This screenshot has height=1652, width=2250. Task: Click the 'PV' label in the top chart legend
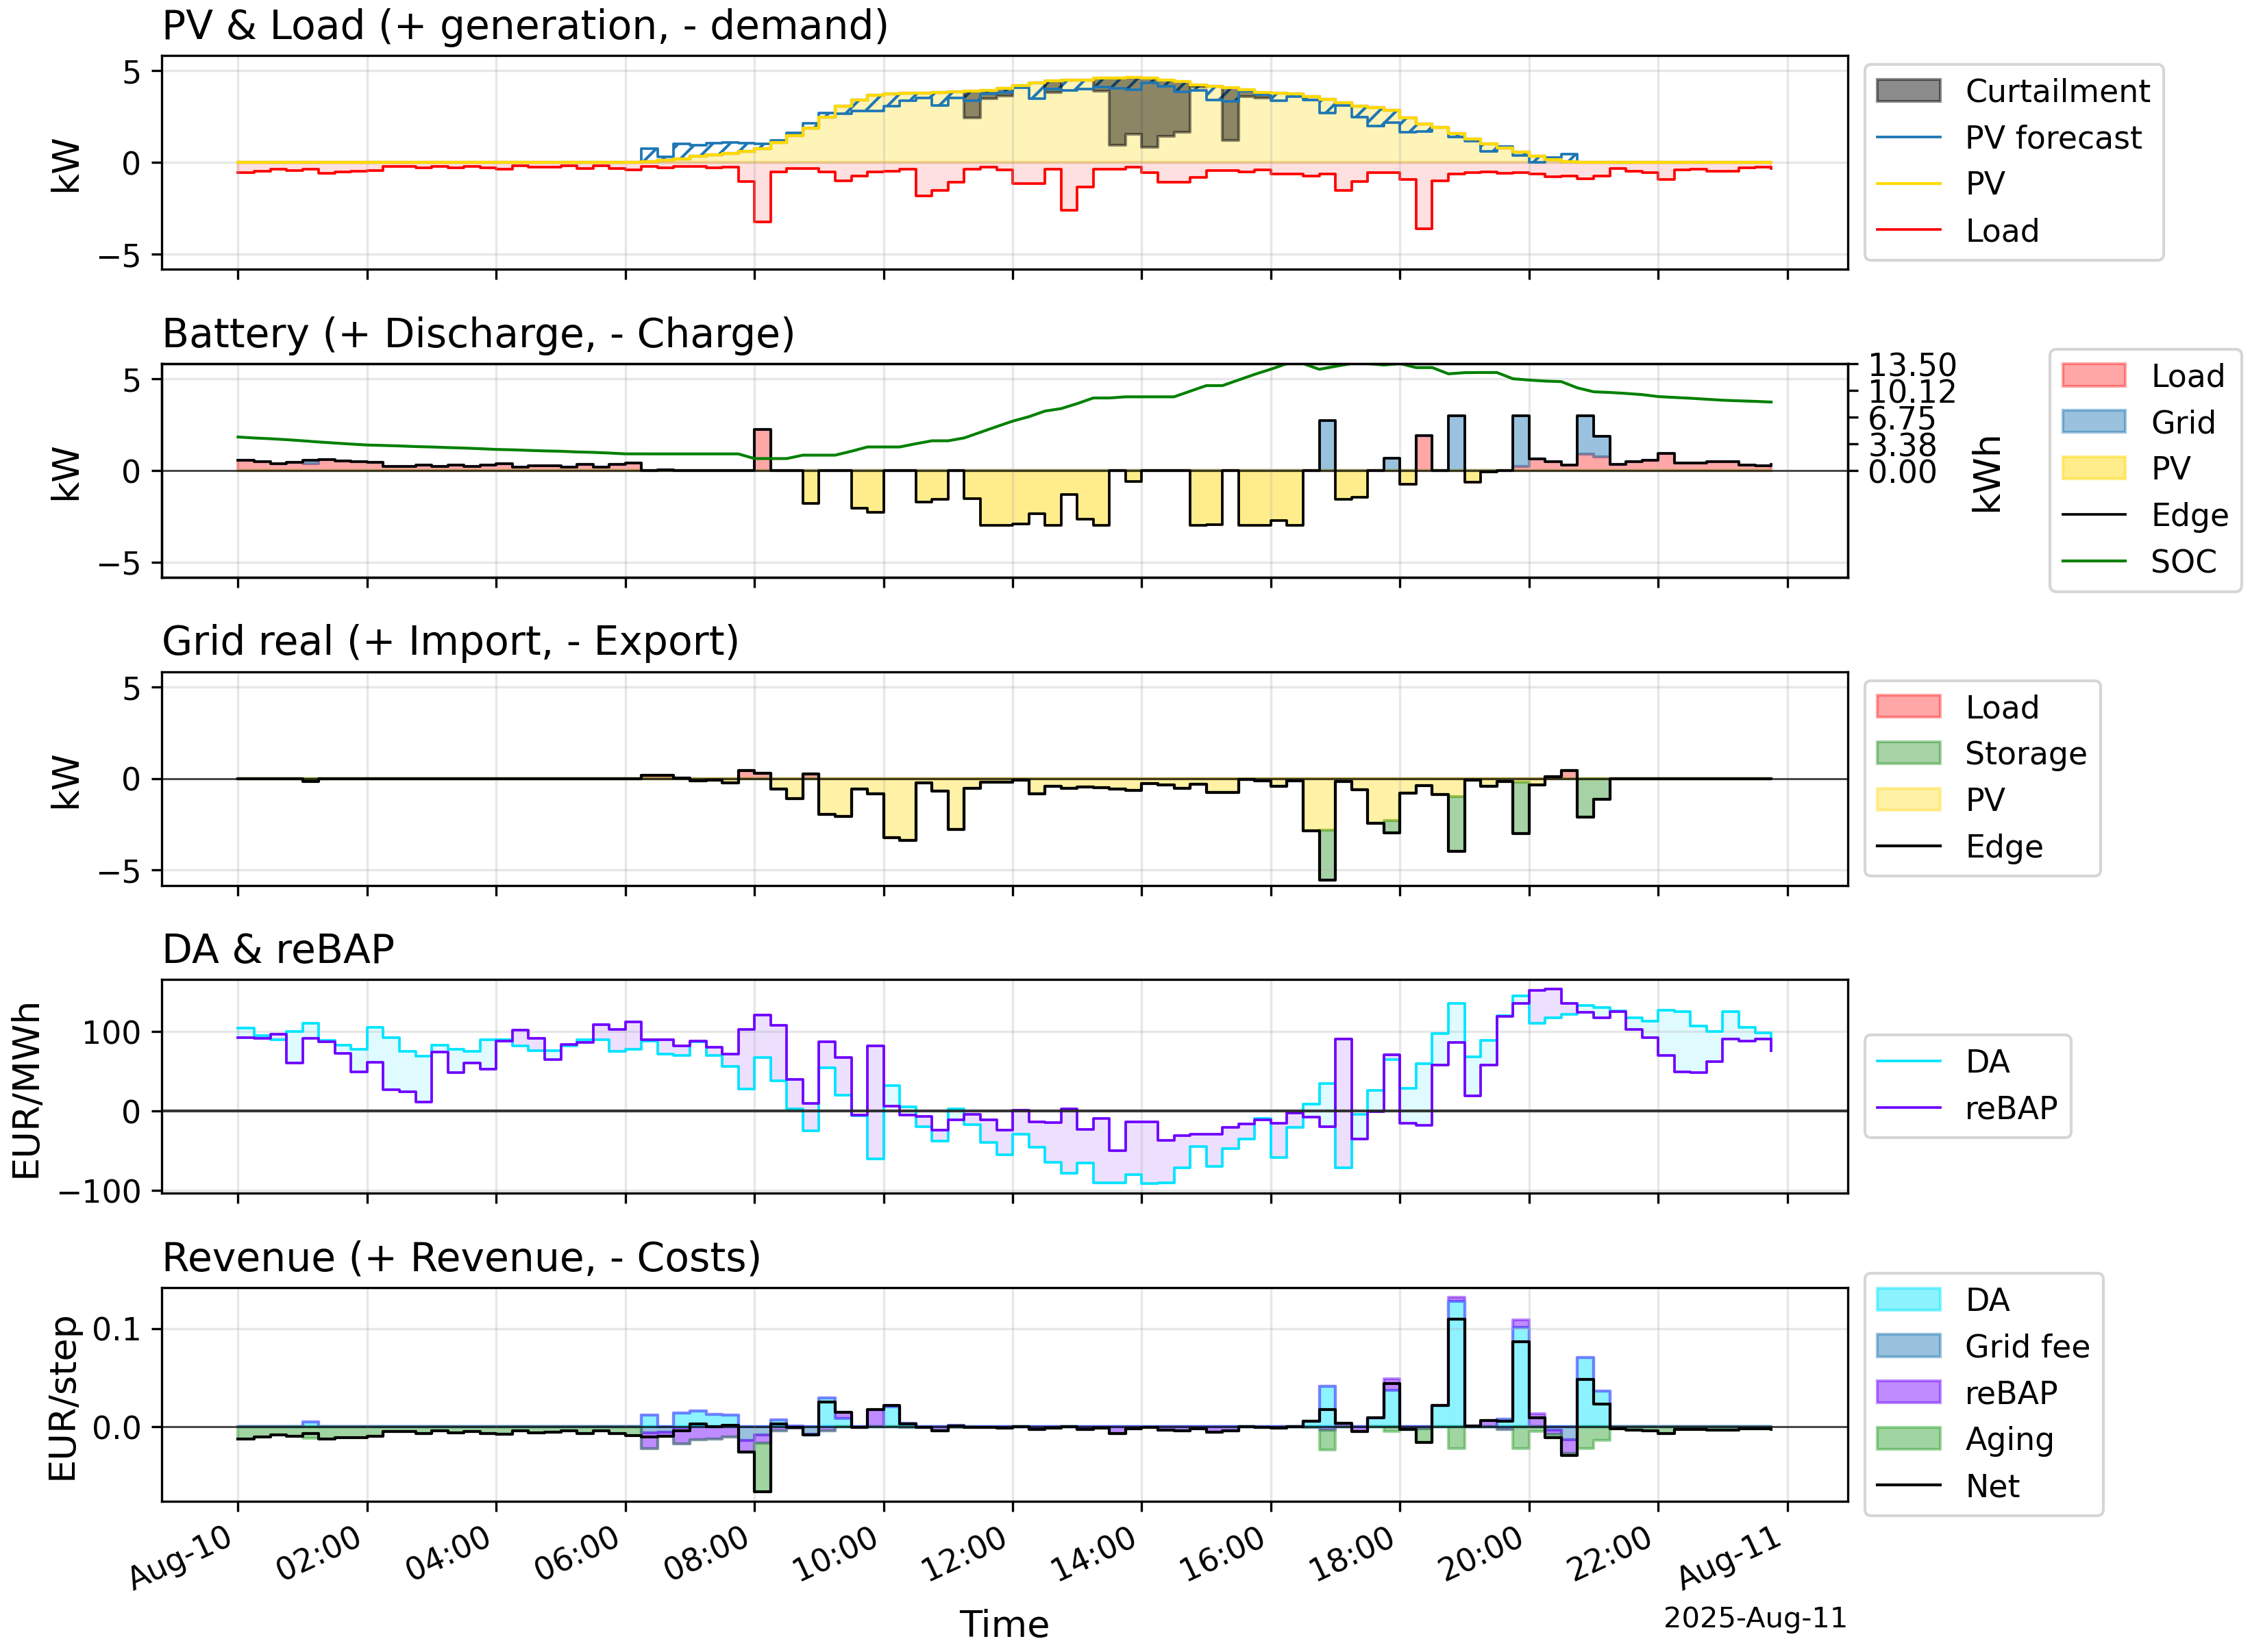[x=1985, y=184]
